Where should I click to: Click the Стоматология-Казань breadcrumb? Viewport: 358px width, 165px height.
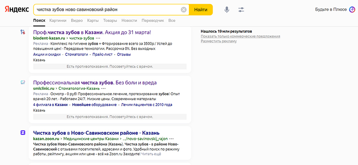pyautogui.click(x=79, y=89)
